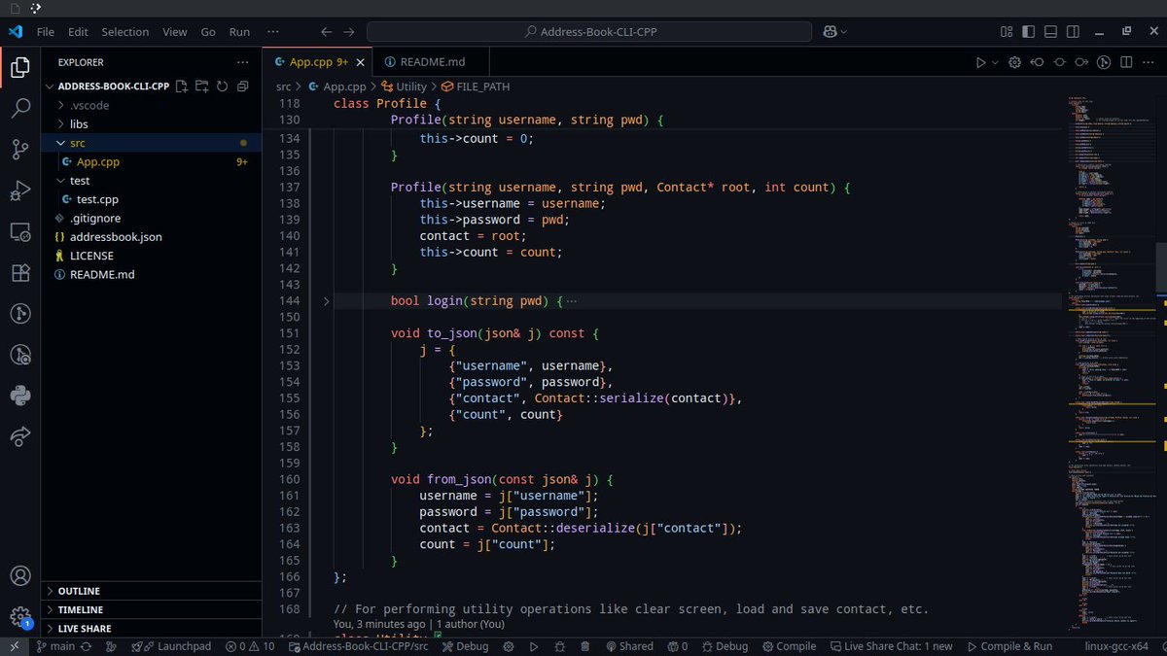Click the gear icon in editor toolbar
1167x656 pixels.
(x=1014, y=62)
